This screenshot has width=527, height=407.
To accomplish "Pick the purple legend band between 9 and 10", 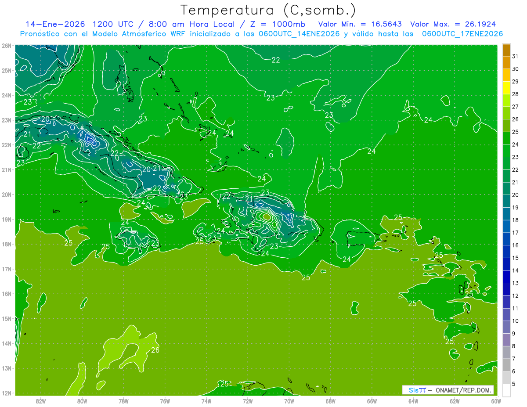I will [506, 327].
